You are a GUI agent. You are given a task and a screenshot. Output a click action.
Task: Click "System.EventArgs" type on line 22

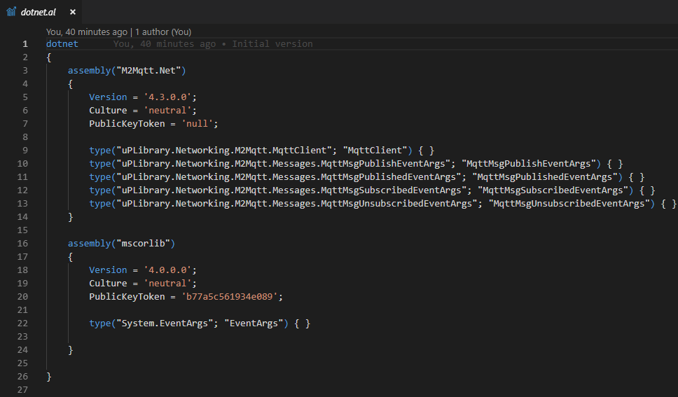(165, 323)
